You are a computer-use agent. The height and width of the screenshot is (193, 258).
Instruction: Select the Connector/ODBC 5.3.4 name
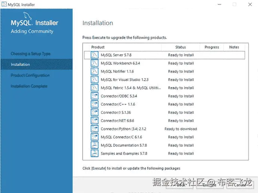(x=119, y=96)
